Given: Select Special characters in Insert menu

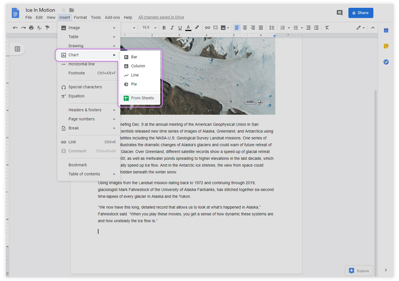Looking at the screenshot, I should pos(89,87).
